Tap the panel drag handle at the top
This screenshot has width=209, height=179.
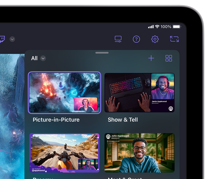coord(102,53)
